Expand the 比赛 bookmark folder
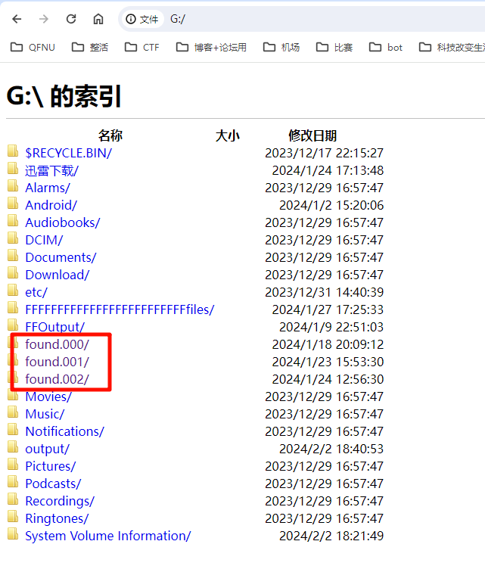 334,47
